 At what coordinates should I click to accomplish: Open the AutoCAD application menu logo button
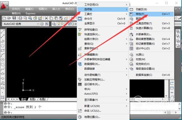pyautogui.click(x=4, y=6)
